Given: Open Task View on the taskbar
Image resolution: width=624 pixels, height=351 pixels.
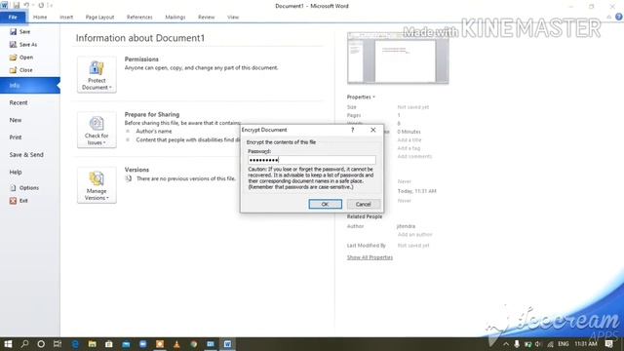Looking at the screenshot, I should [x=58, y=344].
